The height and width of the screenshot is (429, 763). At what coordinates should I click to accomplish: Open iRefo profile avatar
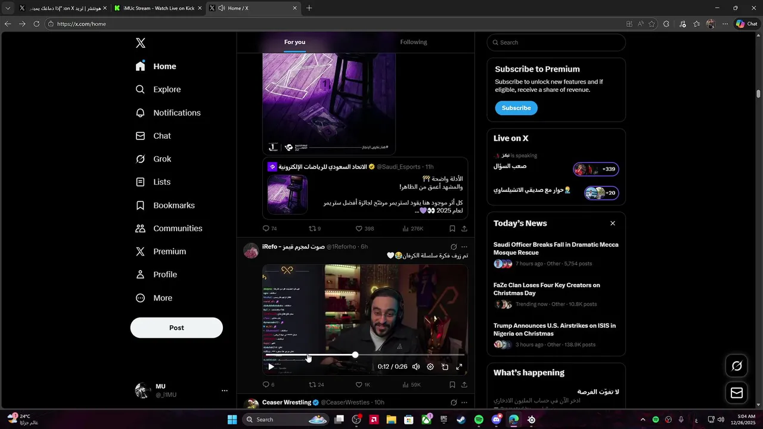pyautogui.click(x=251, y=250)
